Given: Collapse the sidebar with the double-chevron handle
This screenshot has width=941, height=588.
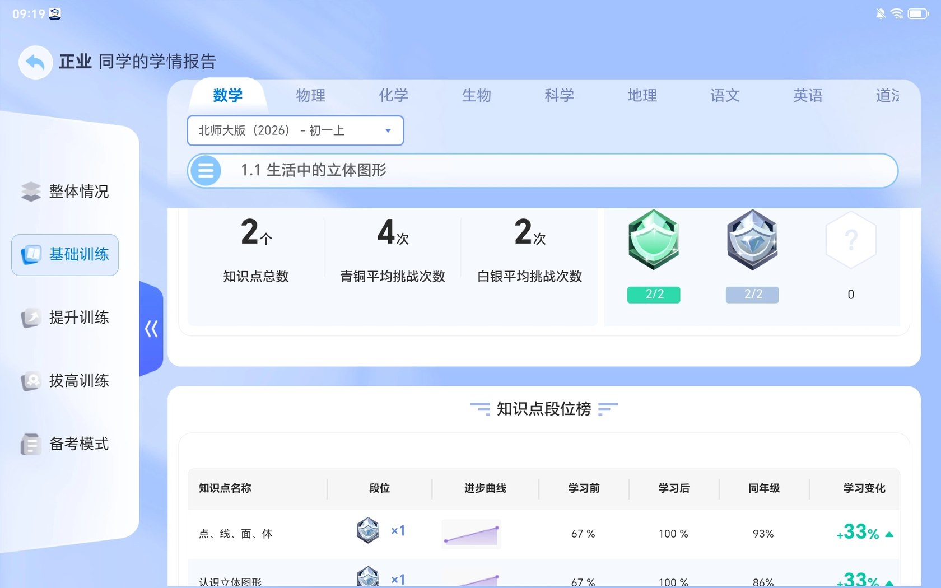Looking at the screenshot, I should pyautogui.click(x=151, y=329).
